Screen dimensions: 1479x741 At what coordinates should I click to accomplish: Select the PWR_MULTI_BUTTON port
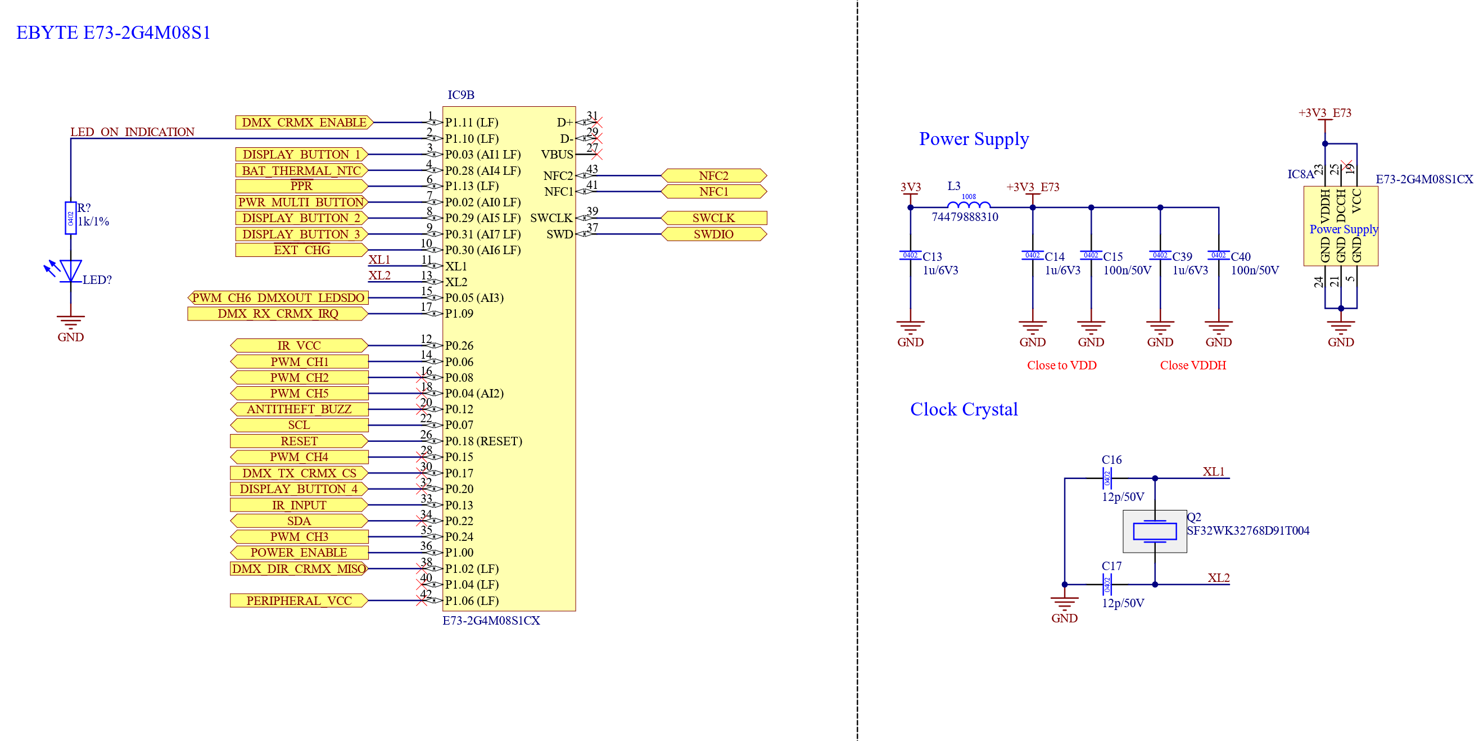point(301,202)
